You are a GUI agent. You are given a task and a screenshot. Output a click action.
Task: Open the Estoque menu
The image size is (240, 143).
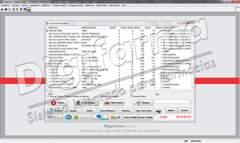pos(16,5)
